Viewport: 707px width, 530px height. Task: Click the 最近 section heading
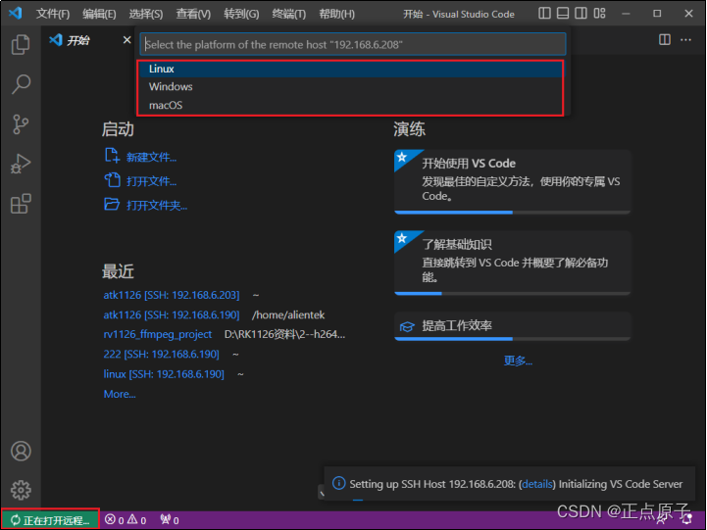click(x=118, y=271)
